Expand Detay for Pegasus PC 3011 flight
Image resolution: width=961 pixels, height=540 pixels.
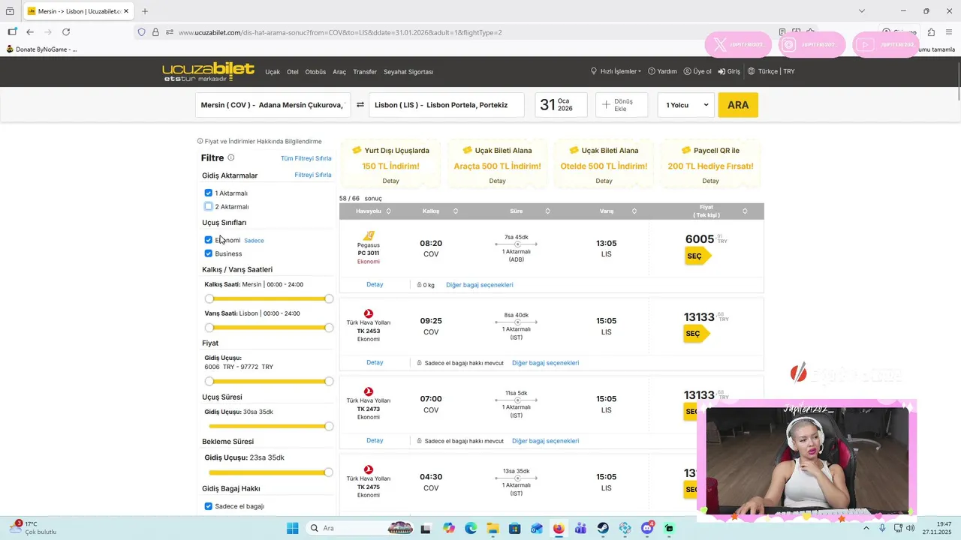point(375,285)
